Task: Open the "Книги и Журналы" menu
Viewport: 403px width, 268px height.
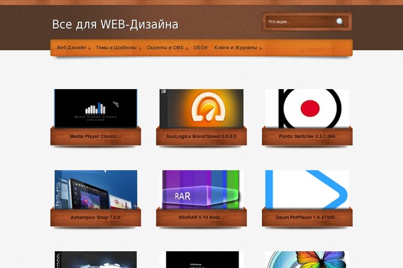Action: (236, 48)
